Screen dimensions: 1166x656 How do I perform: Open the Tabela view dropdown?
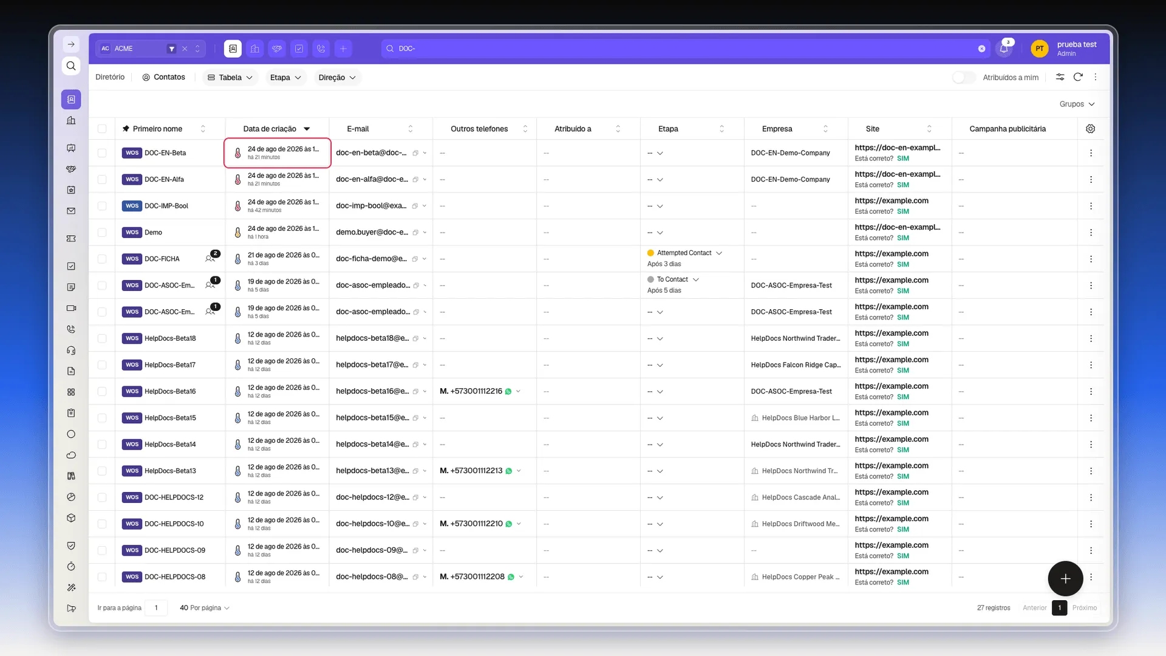point(230,77)
